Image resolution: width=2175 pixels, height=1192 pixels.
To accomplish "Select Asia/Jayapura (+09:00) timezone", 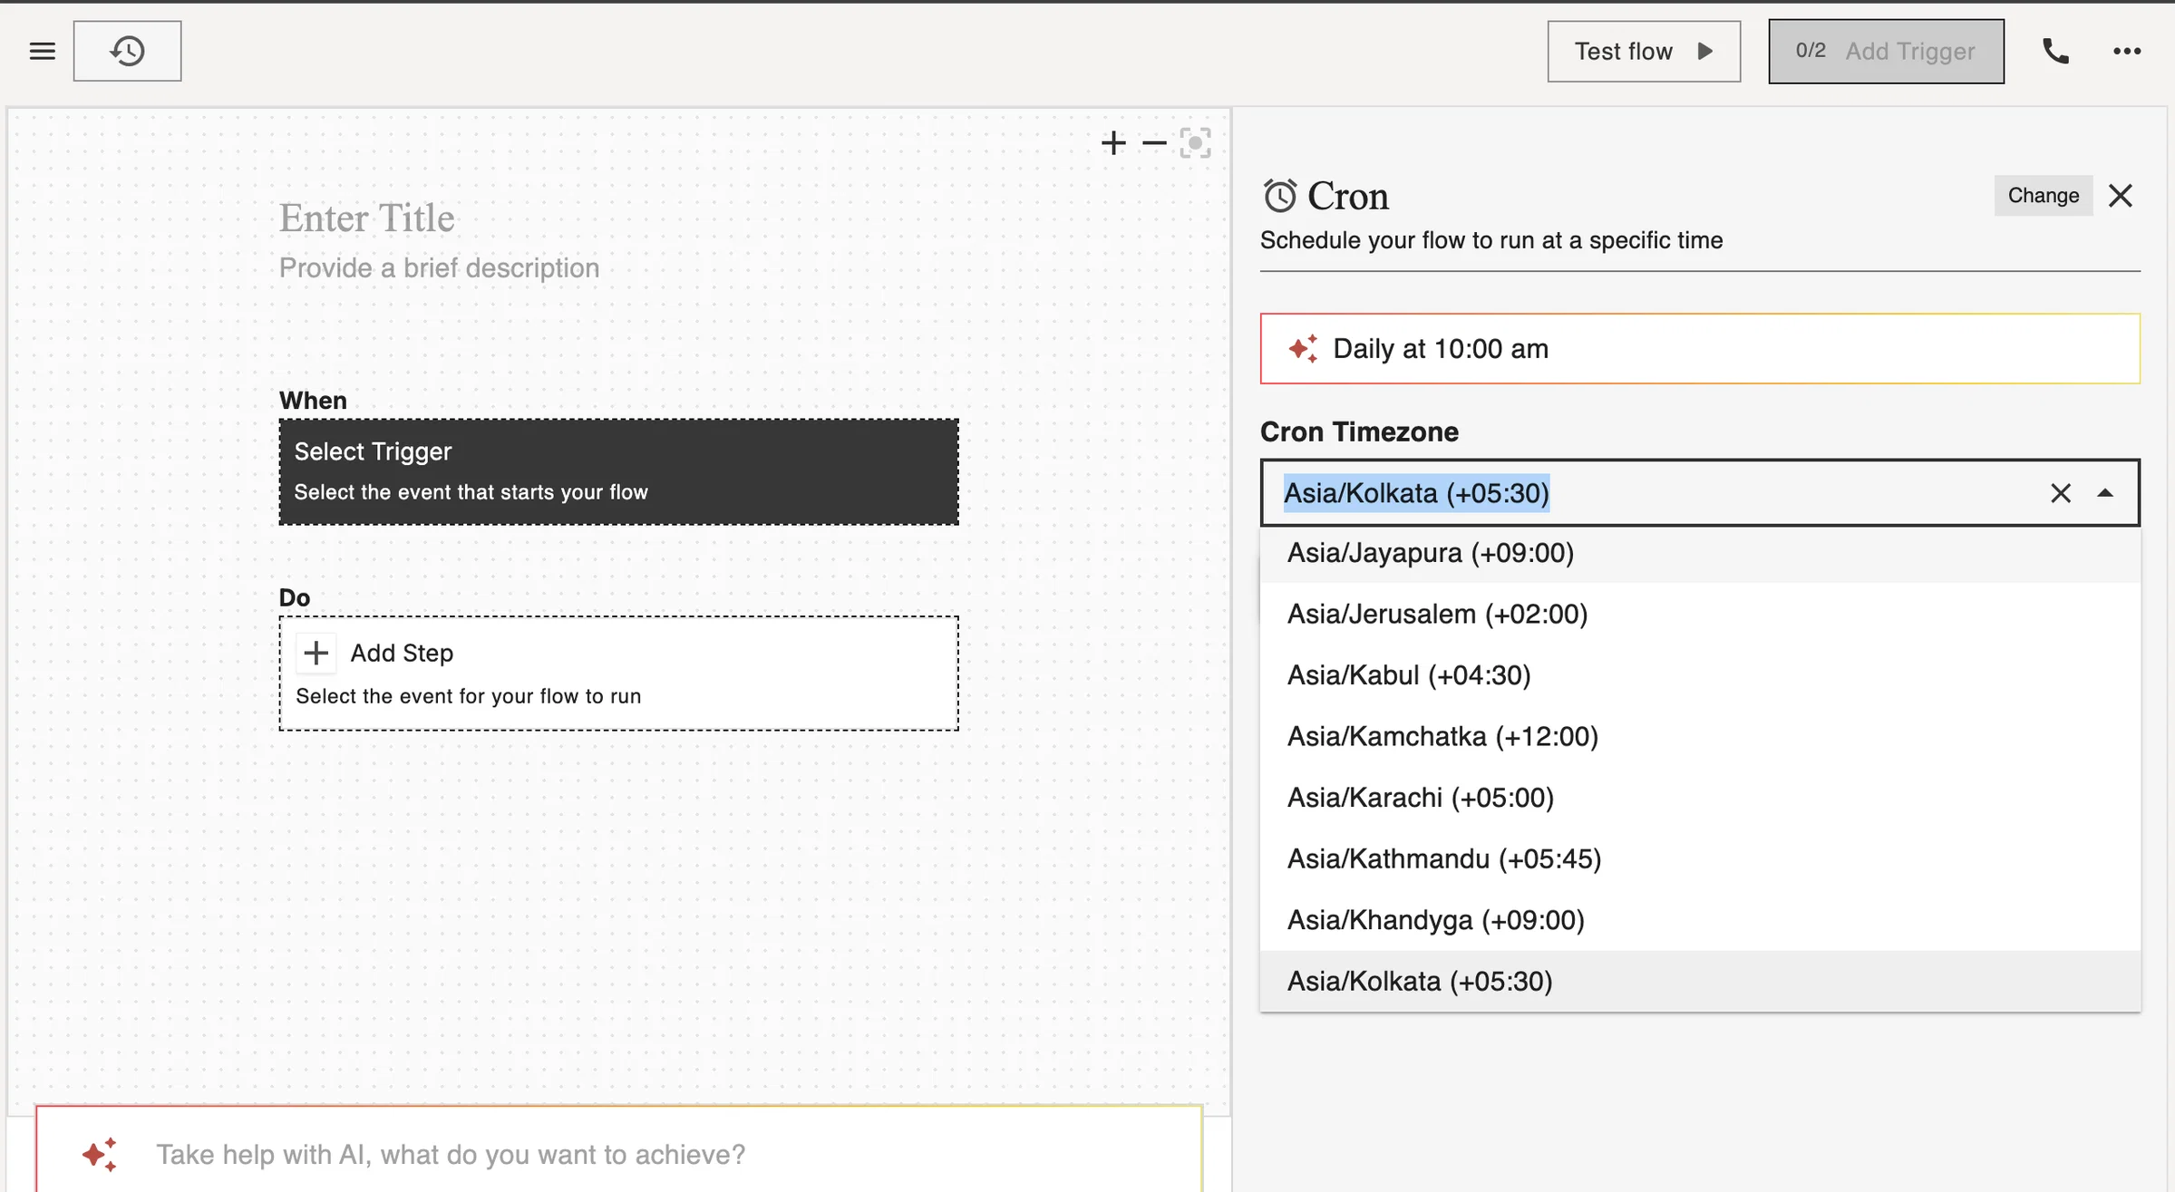I will (1700, 553).
